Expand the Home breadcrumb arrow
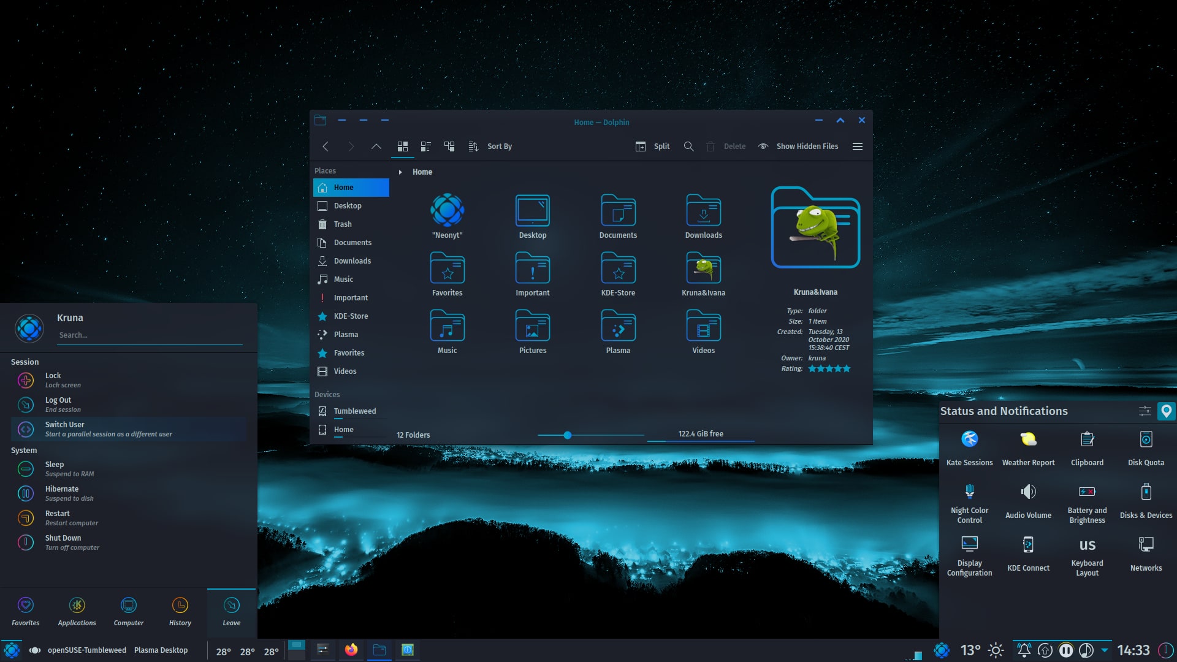Image resolution: width=1177 pixels, height=662 pixels. (400, 172)
